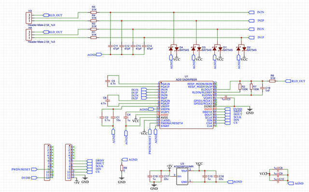The height and width of the screenshot is (192, 309).
Task: Click the GND symbol near U1 DGND
Action: [x=250, y=111]
